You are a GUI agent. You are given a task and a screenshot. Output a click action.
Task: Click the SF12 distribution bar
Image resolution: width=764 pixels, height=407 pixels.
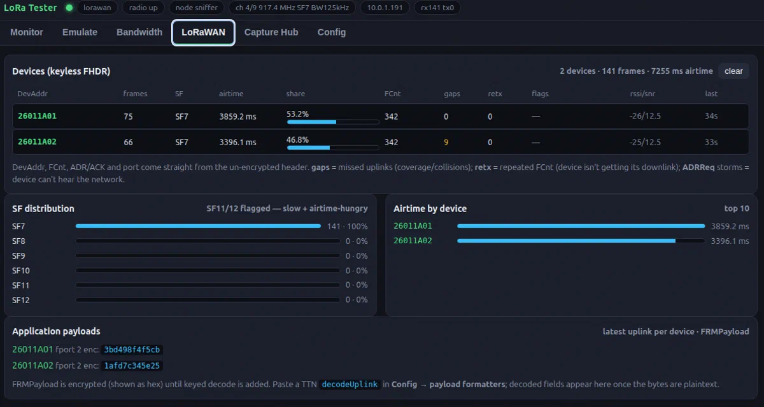click(x=208, y=299)
